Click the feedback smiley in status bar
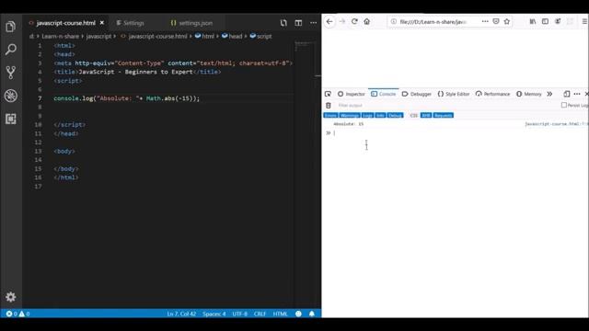Screen dimensions: 589x331 (298, 314)
